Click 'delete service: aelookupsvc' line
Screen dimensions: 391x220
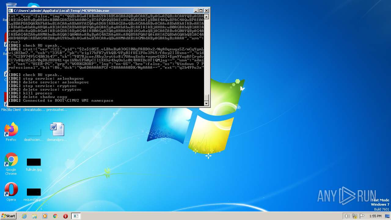pyautogui.click(x=49, y=82)
